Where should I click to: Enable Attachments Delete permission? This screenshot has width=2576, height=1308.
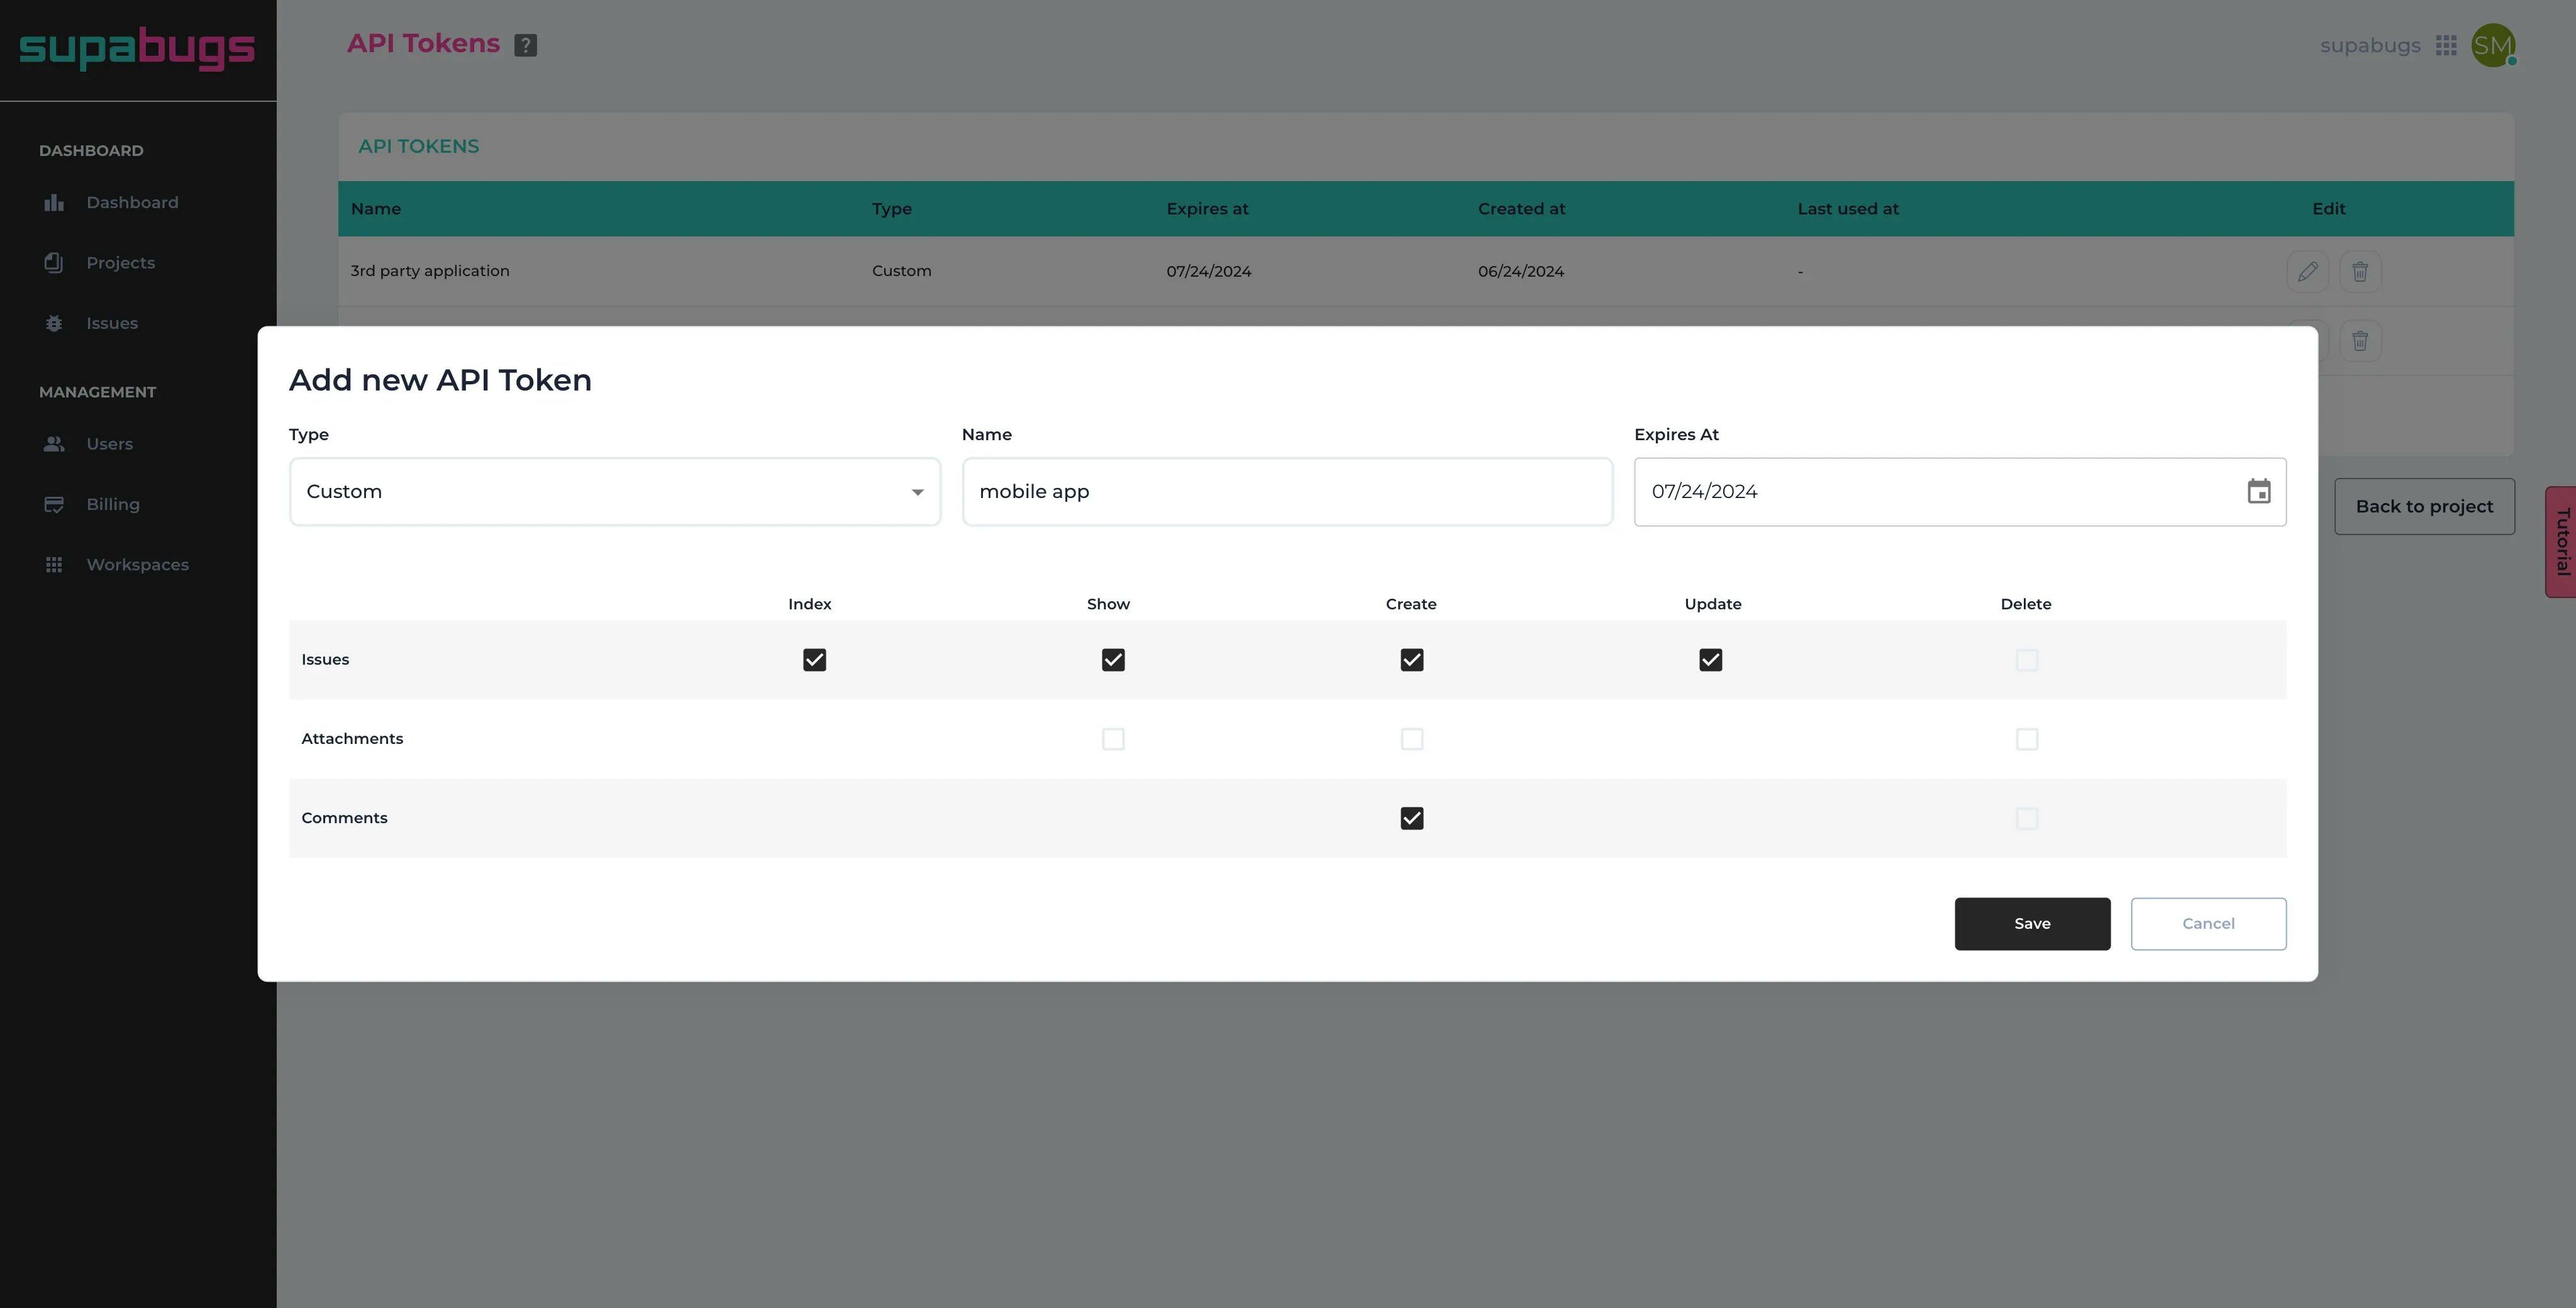coord(2026,739)
